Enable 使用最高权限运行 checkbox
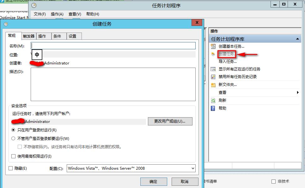Screen dimensions: 305x188 [13, 156]
